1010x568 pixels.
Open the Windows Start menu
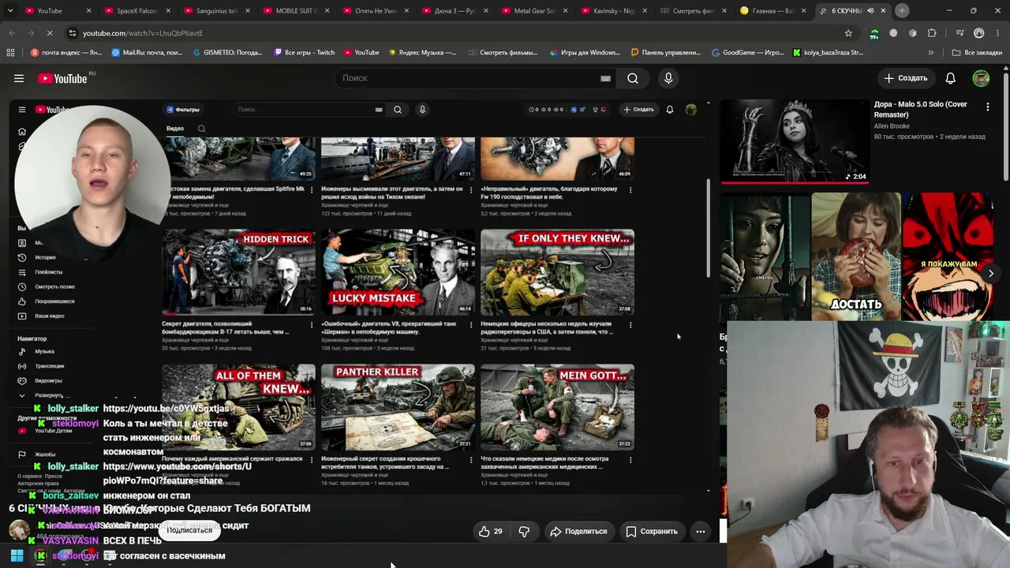tap(17, 556)
